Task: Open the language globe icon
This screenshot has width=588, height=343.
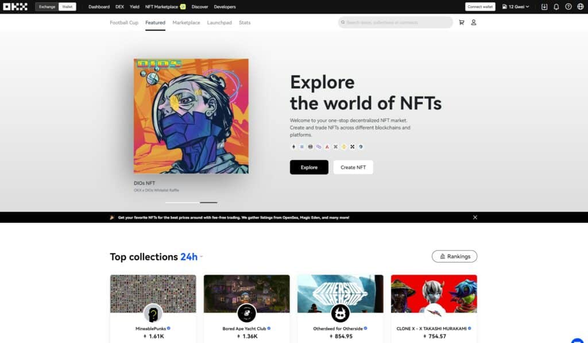Action: coord(580,7)
